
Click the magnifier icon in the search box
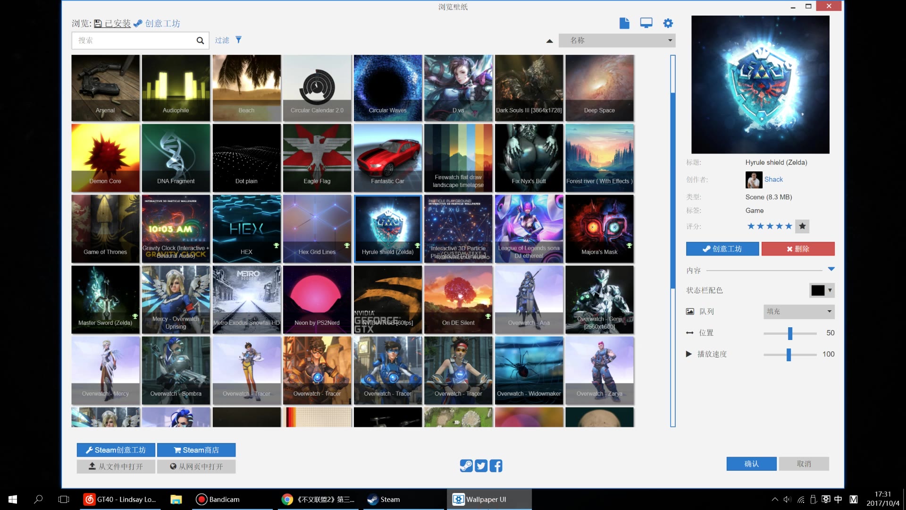click(200, 41)
